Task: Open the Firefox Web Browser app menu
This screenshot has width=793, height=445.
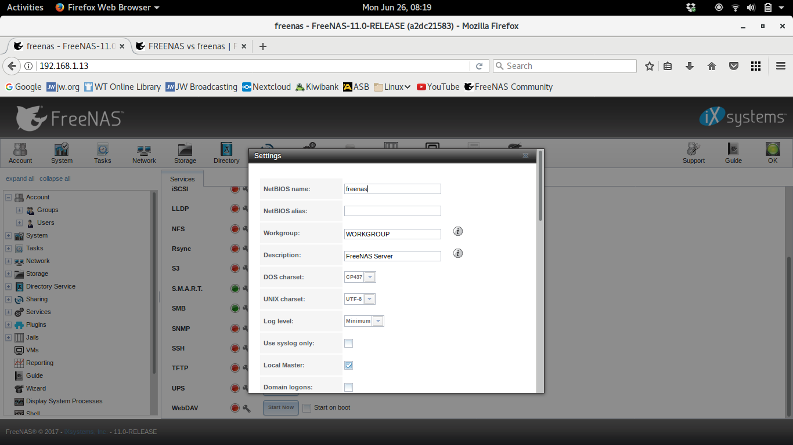Action: point(107,8)
